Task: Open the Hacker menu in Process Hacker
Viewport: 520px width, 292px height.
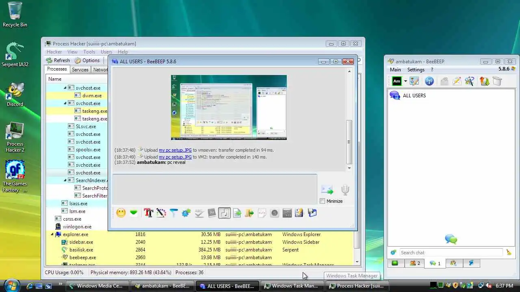Action: pos(54,52)
